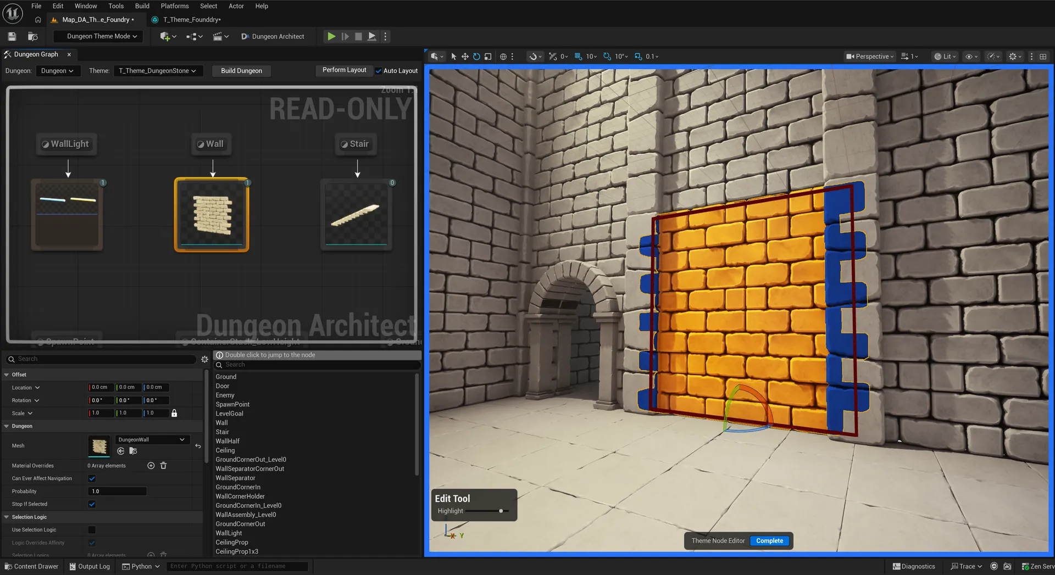
Task: Open the Tools menu
Action: coord(116,6)
